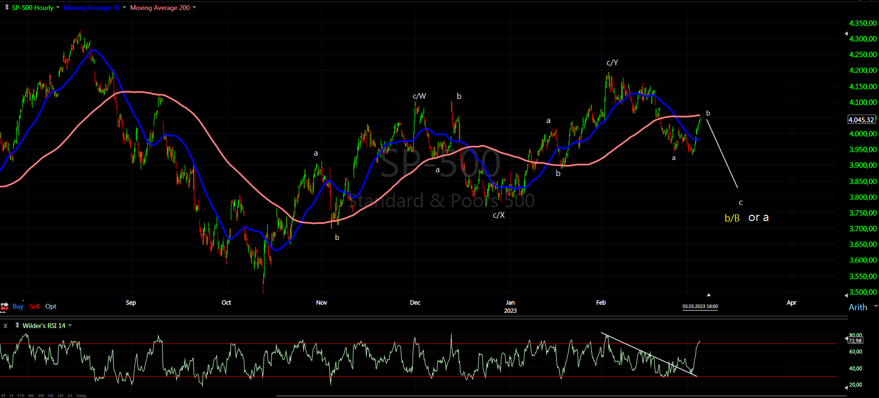
Task: Click the Sep label on the time axis
Action: click(131, 302)
